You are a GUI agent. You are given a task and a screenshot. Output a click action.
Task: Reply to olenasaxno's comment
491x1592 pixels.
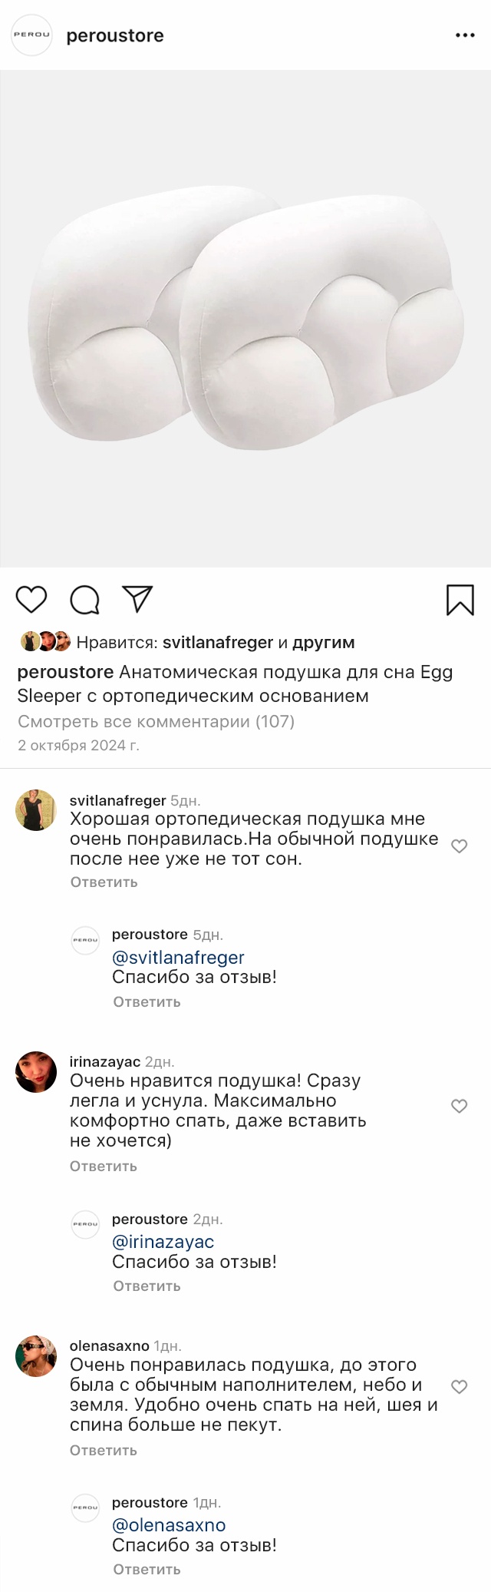point(104,1450)
